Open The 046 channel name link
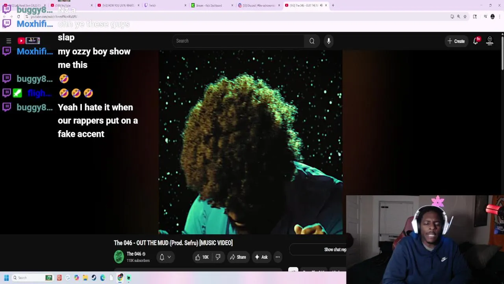The height and width of the screenshot is (284, 504). pos(134,254)
